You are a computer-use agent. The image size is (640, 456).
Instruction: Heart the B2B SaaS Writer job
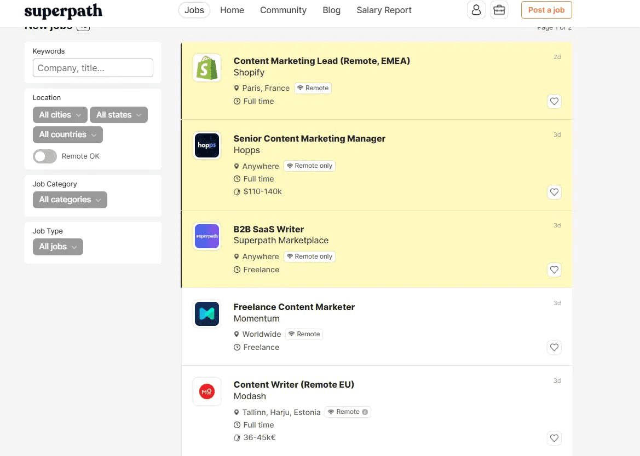coord(554,270)
